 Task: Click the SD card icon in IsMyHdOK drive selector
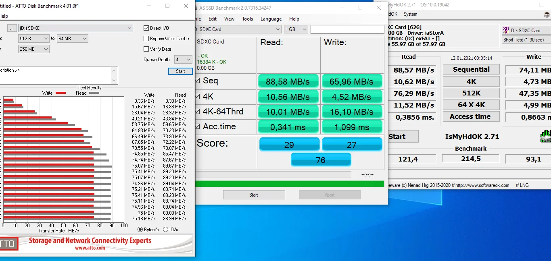click(506, 30)
